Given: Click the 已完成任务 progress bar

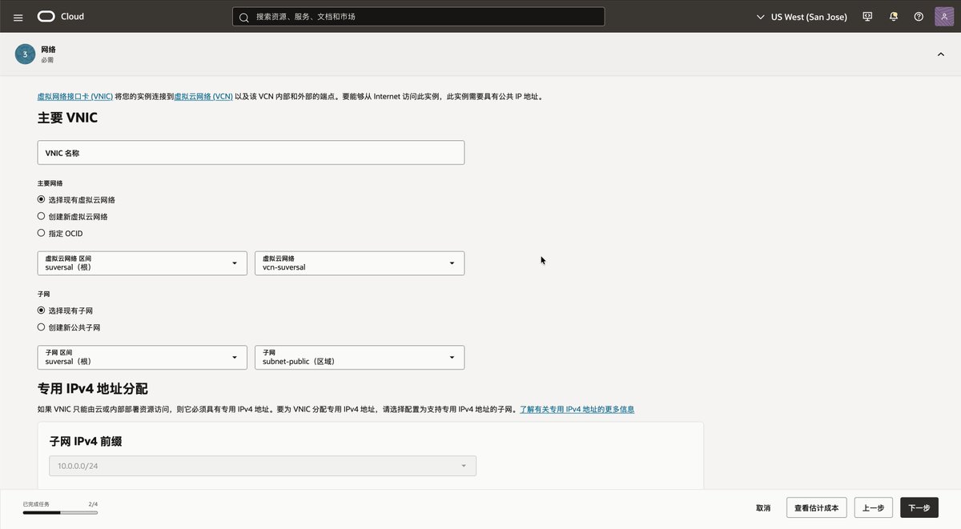Looking at the screenshot, I should (60, 511).
